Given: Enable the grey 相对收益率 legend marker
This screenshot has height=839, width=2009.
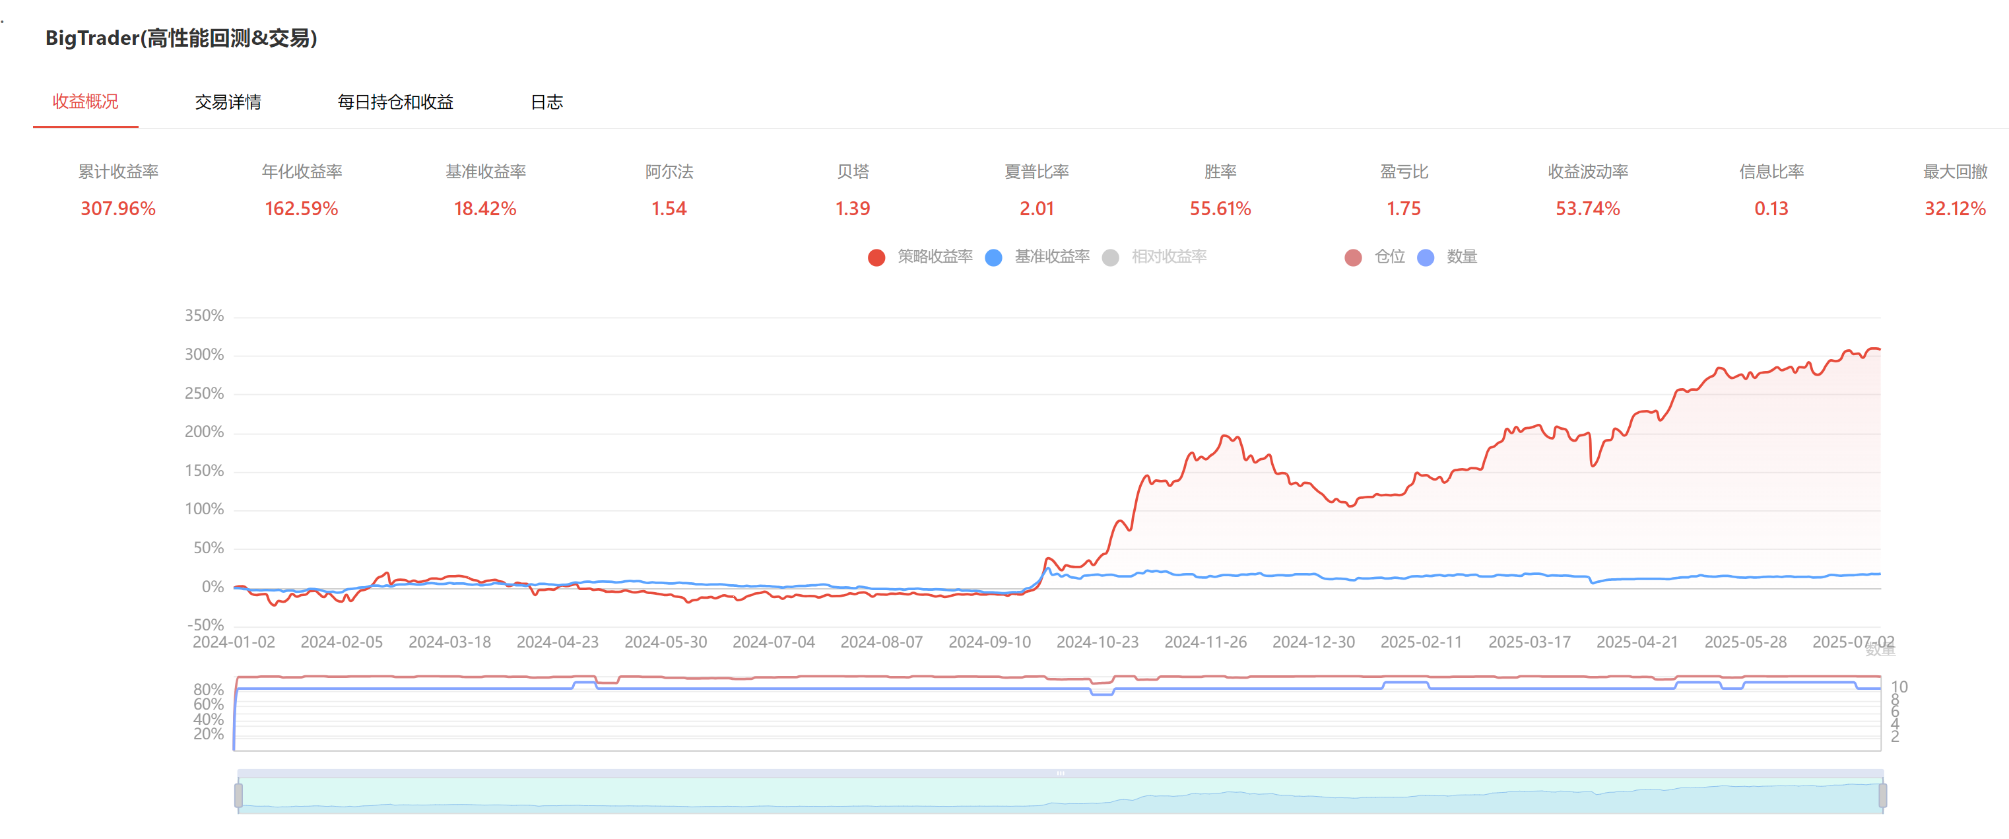Looking at the screenshot, I should coord(1111,258).
